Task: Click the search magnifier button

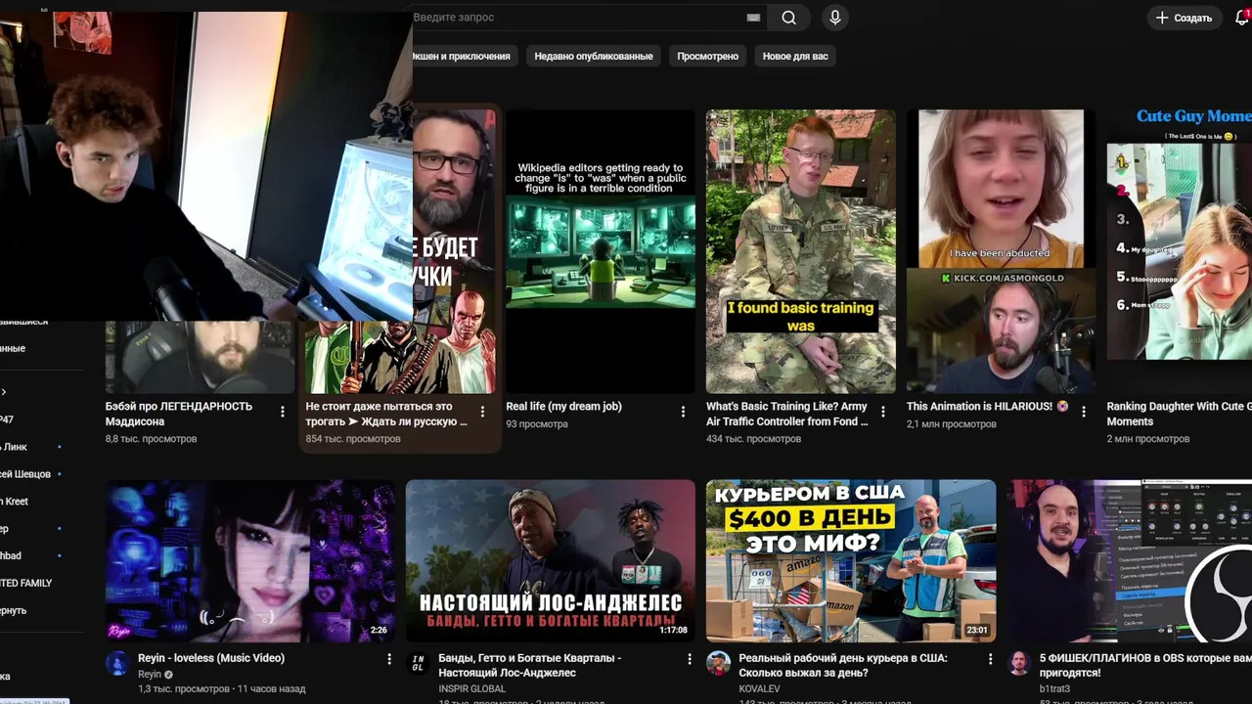Action: [788, 18]
